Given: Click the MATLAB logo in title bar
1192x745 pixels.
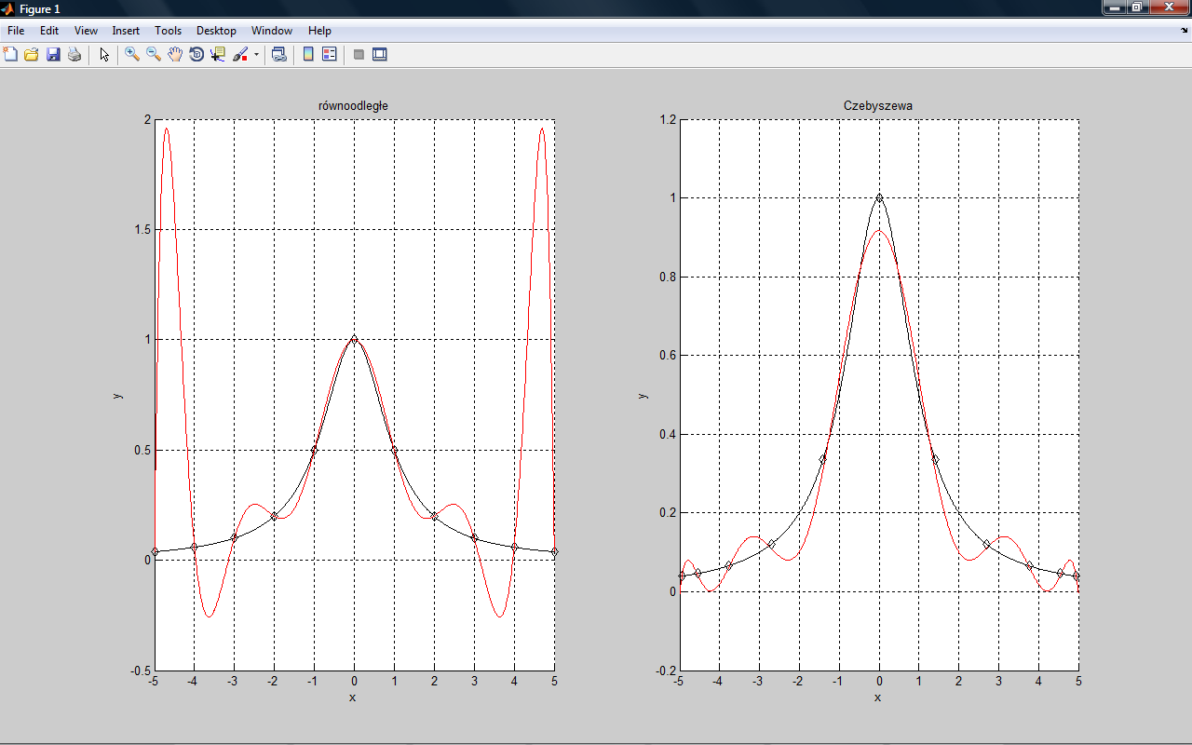Looking at the screenshot, I should (x=8, y=8).
